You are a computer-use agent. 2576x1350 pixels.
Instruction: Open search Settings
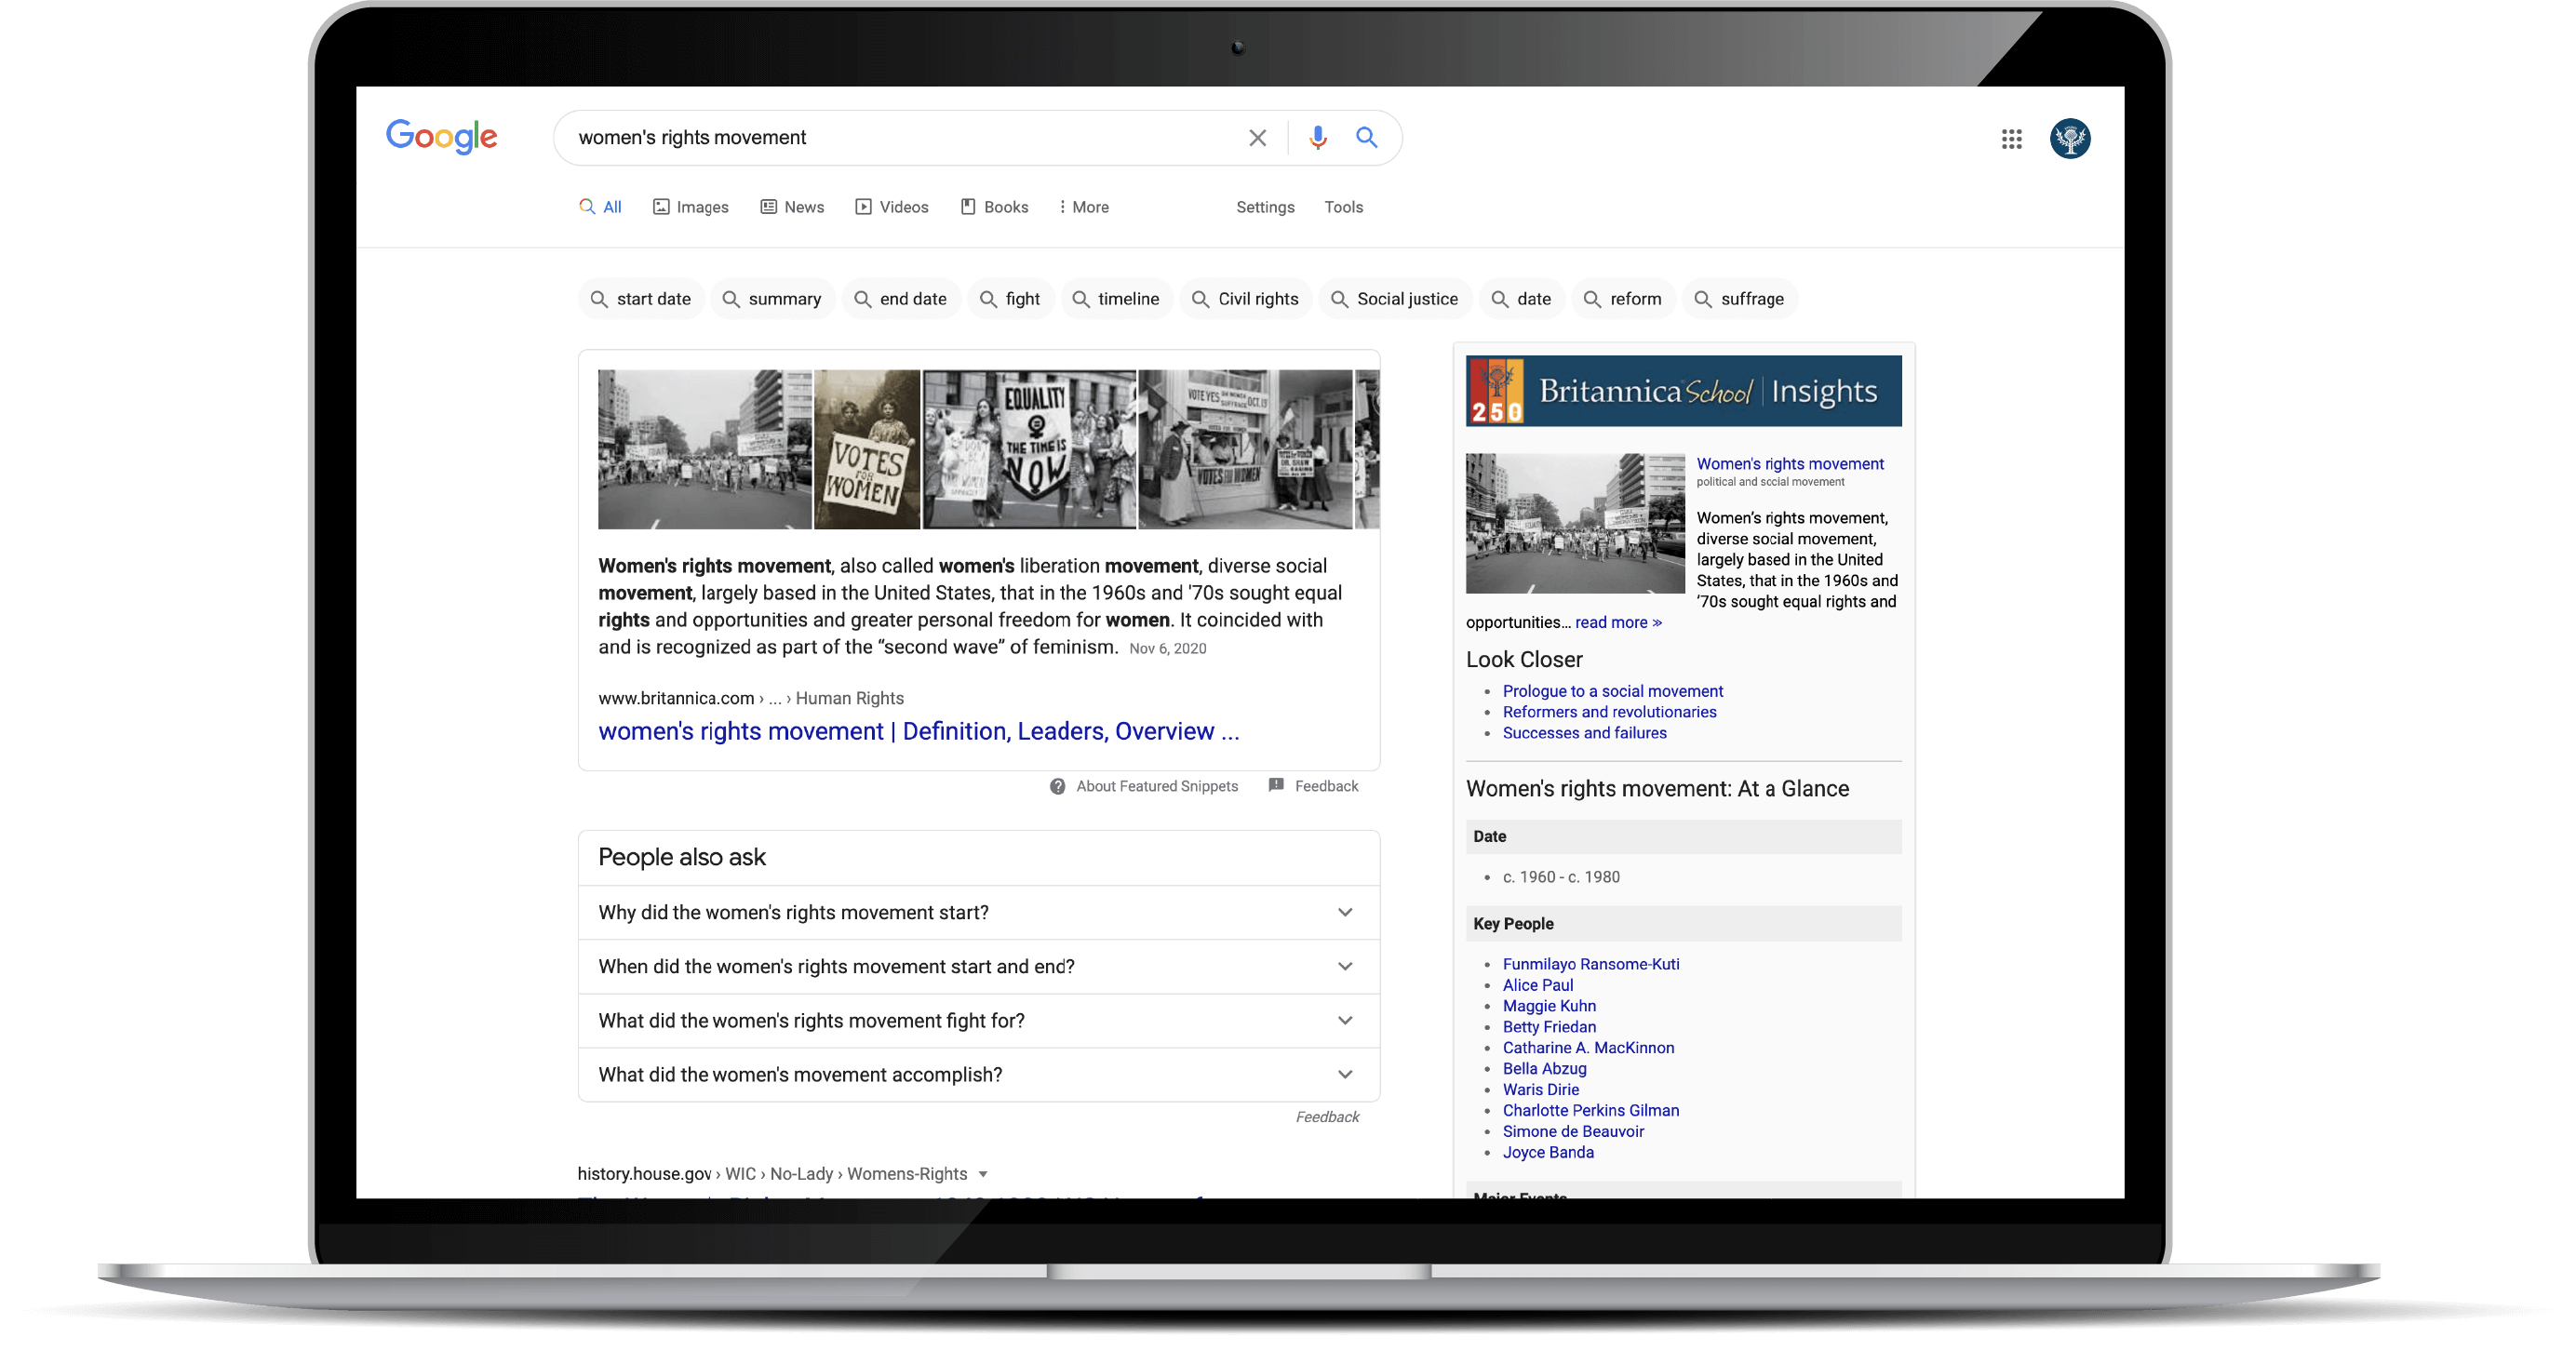coord(1265,207)
